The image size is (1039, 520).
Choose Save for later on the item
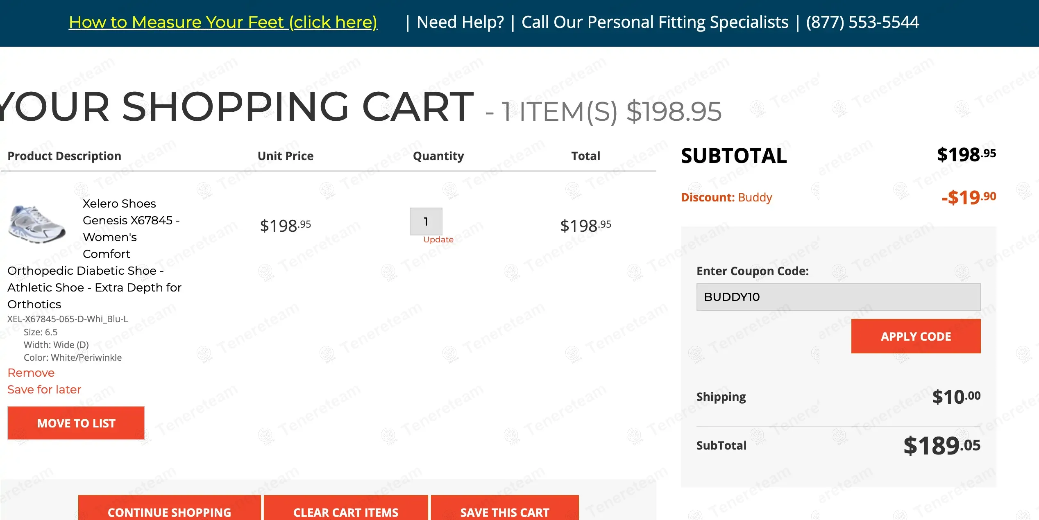pyautogui.click(x=44, y=389)
